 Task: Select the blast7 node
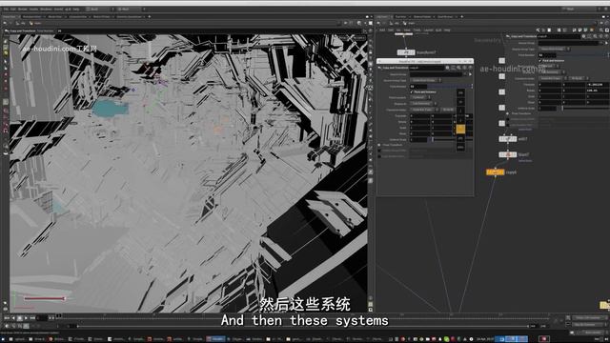508,154
